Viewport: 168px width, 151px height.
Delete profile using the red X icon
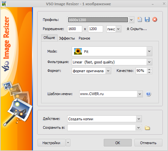(155, 20)
